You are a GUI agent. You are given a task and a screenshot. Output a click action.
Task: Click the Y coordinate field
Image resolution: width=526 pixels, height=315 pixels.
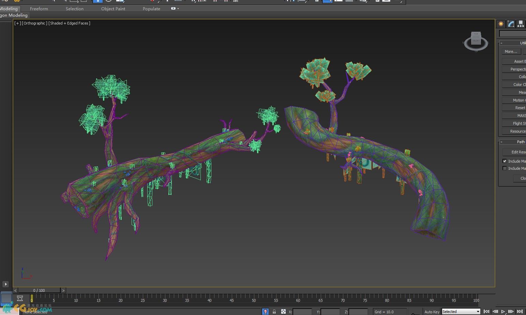coord(330,312)
